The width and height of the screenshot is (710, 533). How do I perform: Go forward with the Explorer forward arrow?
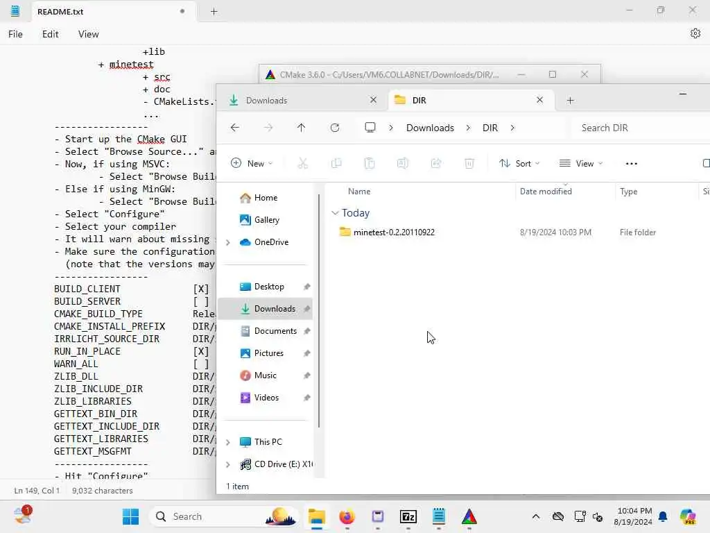click(268, 128)
